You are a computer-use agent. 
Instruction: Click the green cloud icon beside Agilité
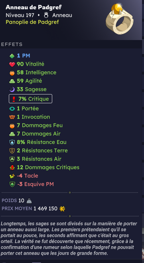(12, 81)
